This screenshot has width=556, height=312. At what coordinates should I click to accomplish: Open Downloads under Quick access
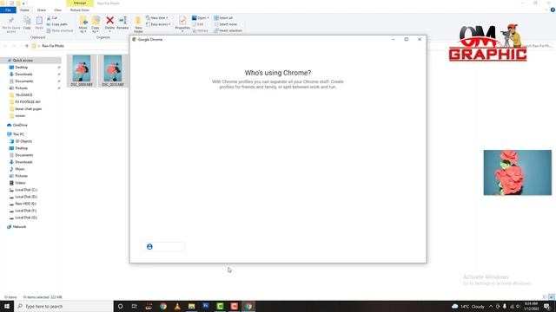coord(23,75)
